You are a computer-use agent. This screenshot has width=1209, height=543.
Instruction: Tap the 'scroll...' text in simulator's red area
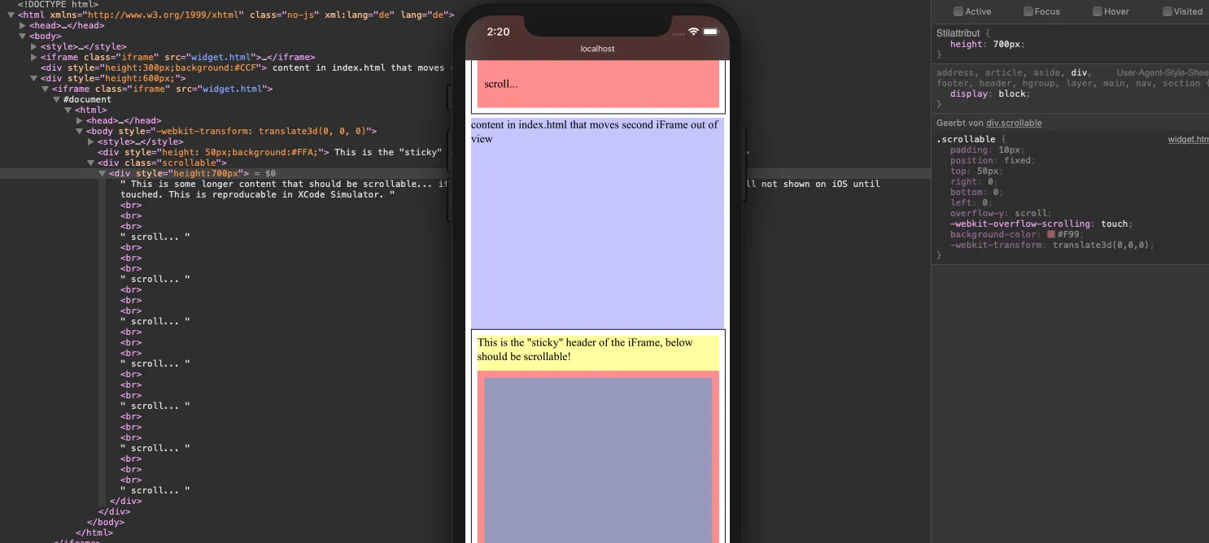click(500, 84)
